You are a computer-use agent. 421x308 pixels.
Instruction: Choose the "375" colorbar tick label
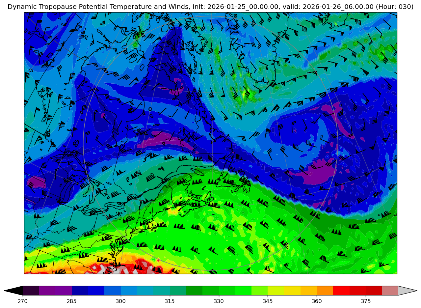tap(366, 301)
